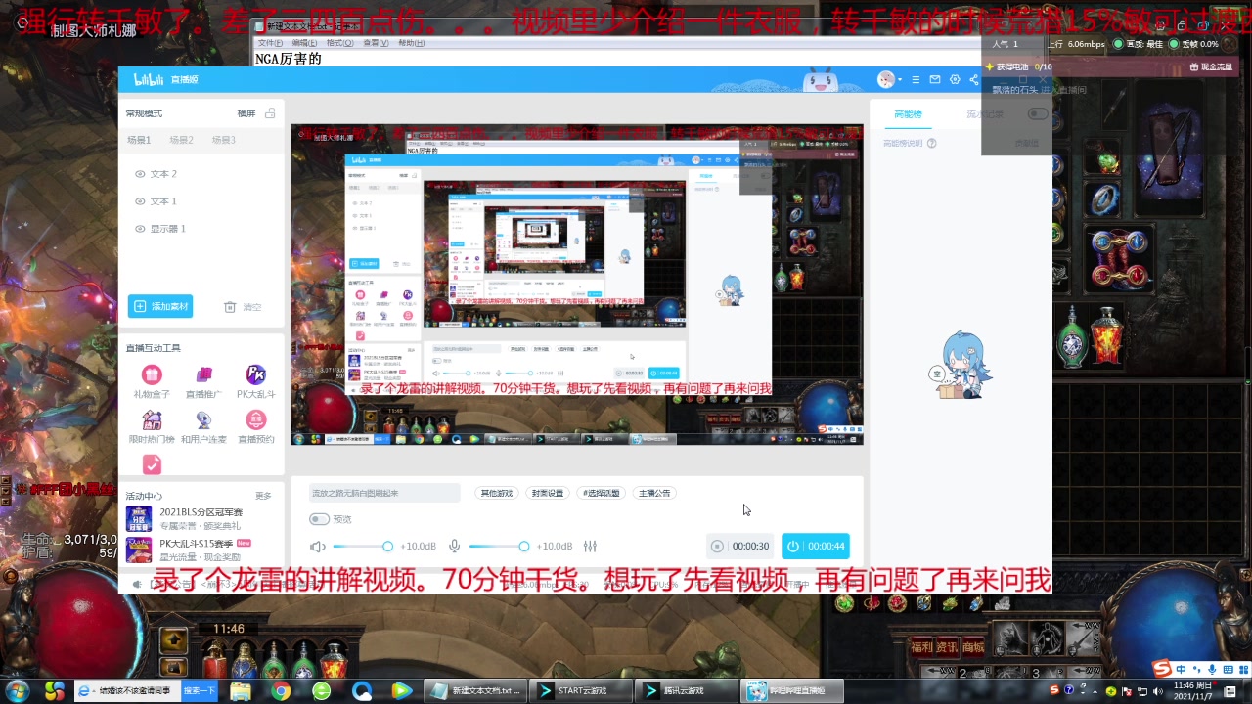
Task: Toggle visibility of 显示器 1 source
Action: pyautogui.click(x=140, y=229)
